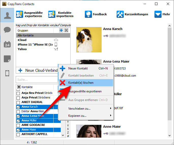Choose Kontakt bearbeiten in the context menu
Viewport: 174px width, 145px height.
[86, 76]
